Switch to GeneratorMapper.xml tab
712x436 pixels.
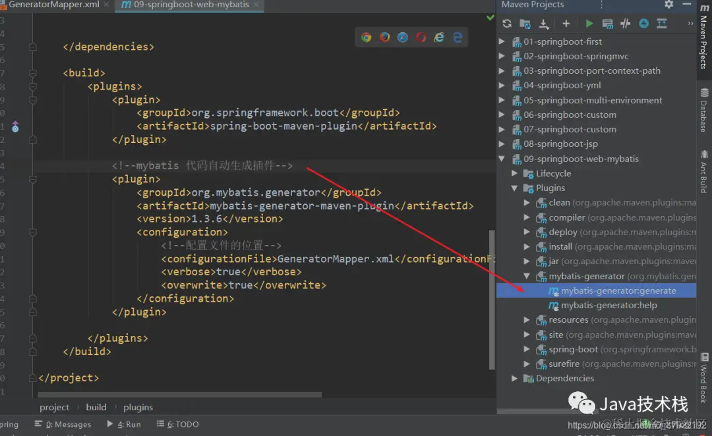click(x=53, y=5)
